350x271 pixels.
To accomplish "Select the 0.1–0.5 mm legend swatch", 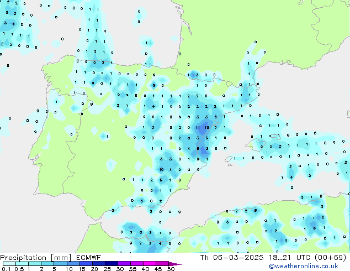I will pyautogui.click(x=9, y=264).
